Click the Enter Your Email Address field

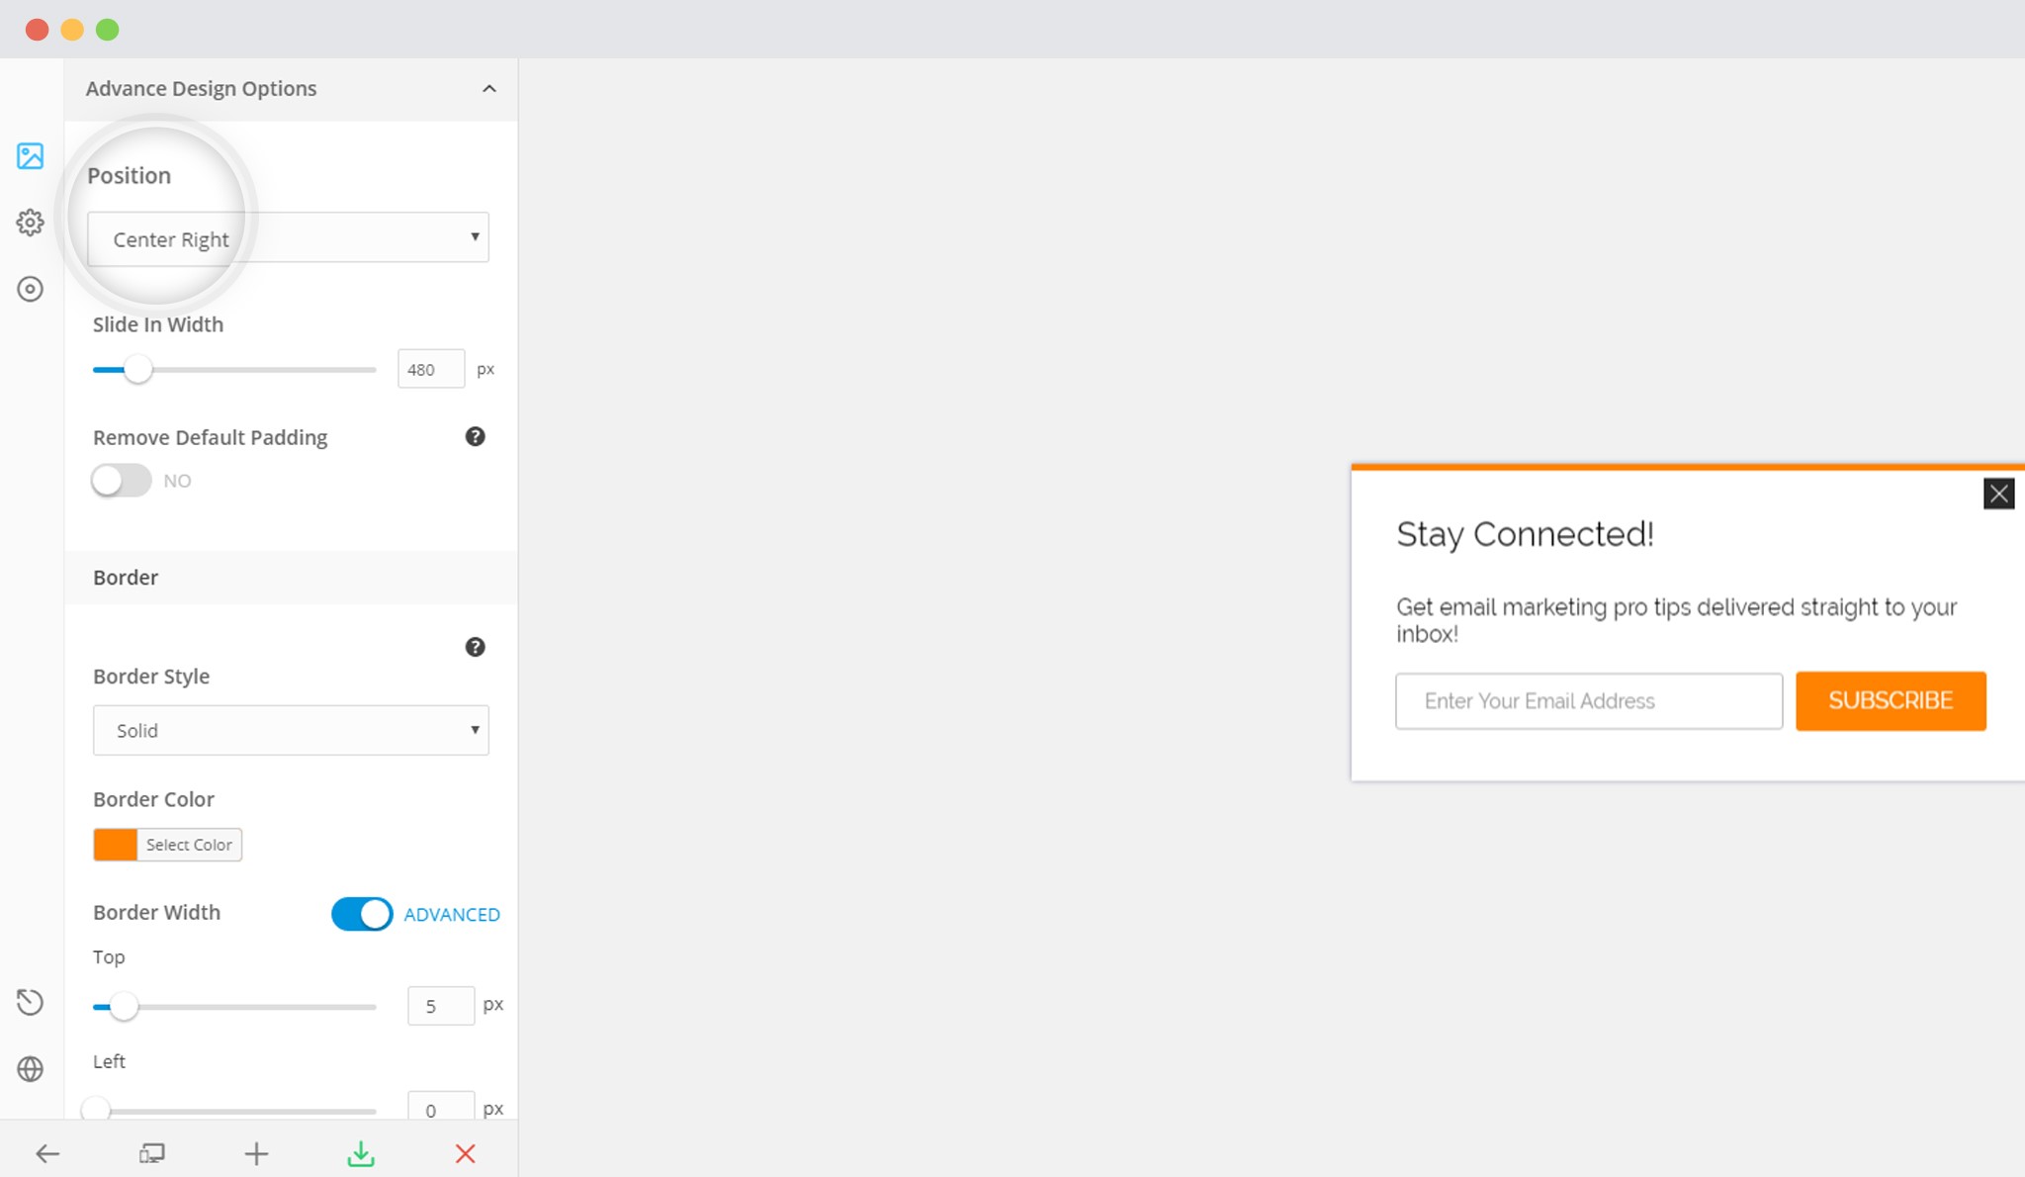(x=1588, y=700)
